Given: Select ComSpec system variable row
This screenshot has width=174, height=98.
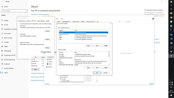Looking at the screenshot, I should (83, 54).
